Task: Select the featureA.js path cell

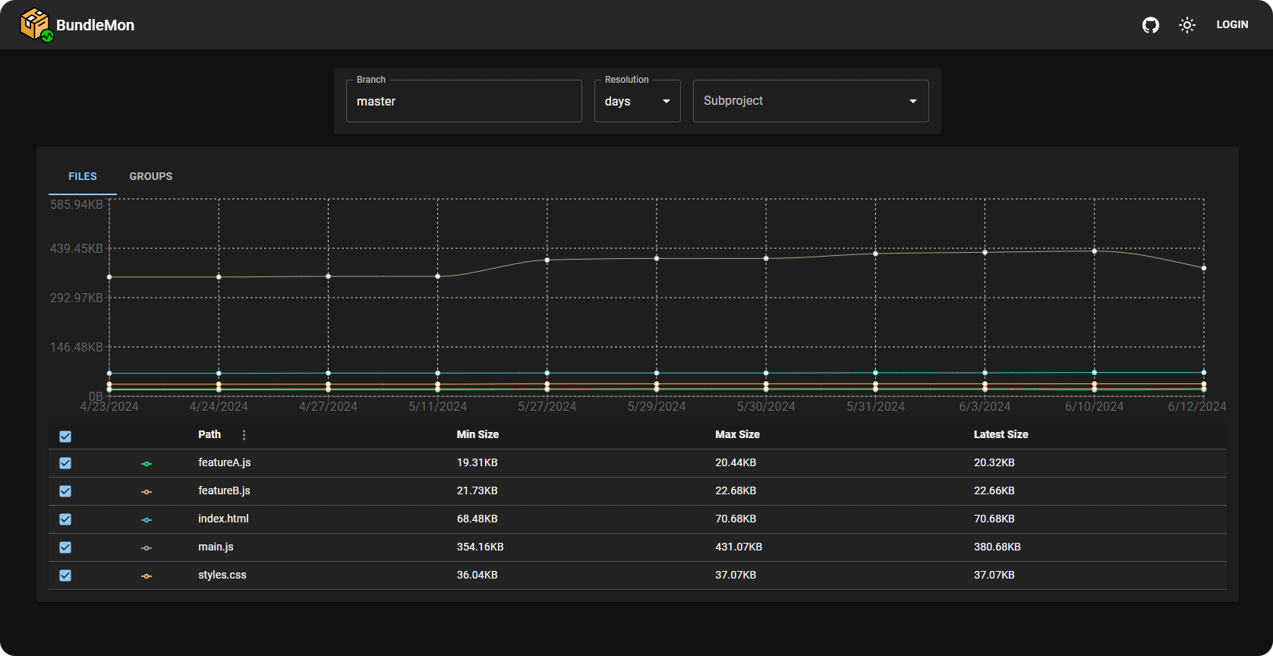Action: pos(225,462)
